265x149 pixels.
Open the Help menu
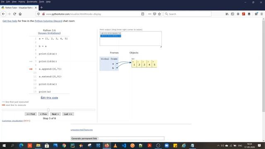click(x=48, y=2)
